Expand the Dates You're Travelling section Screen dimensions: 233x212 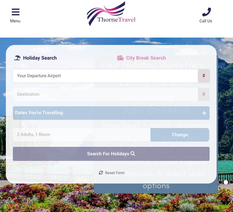111,113
